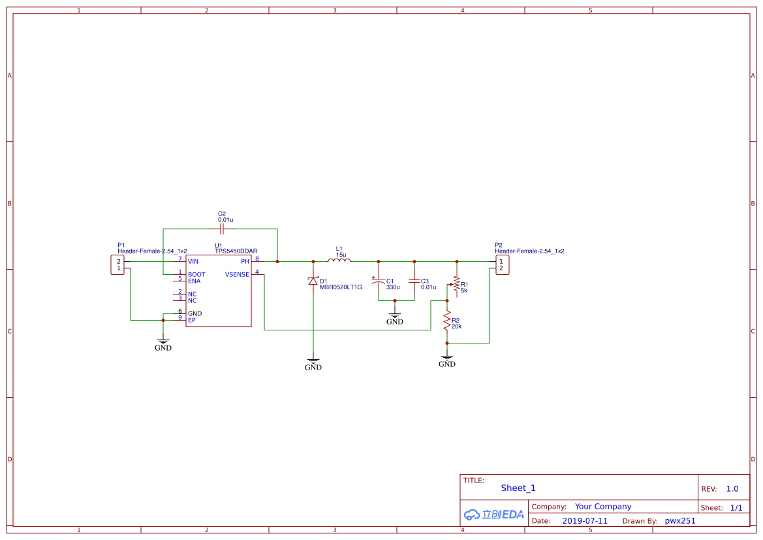Image resolution: width=763 pixels, height=540 pixels.
Task: Click the VSENSE pin label on U1
Action: pos(237,275)
